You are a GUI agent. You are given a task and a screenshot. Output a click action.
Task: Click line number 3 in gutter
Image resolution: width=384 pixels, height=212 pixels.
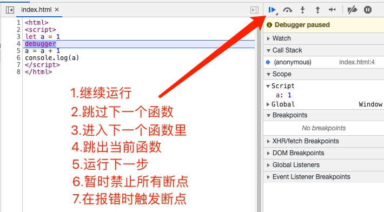[18, 37]
